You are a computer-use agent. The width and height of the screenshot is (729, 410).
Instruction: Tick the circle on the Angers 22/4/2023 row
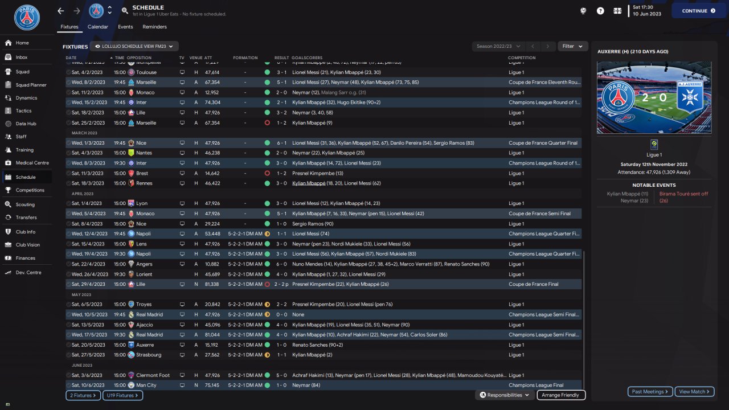pos(68,264)
